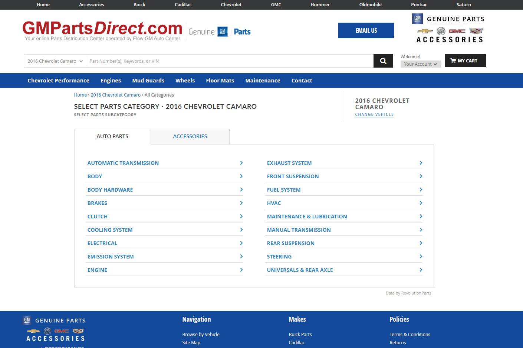Click Returns footer link
This screenshot has height=348, width=523.
(398, 343)
